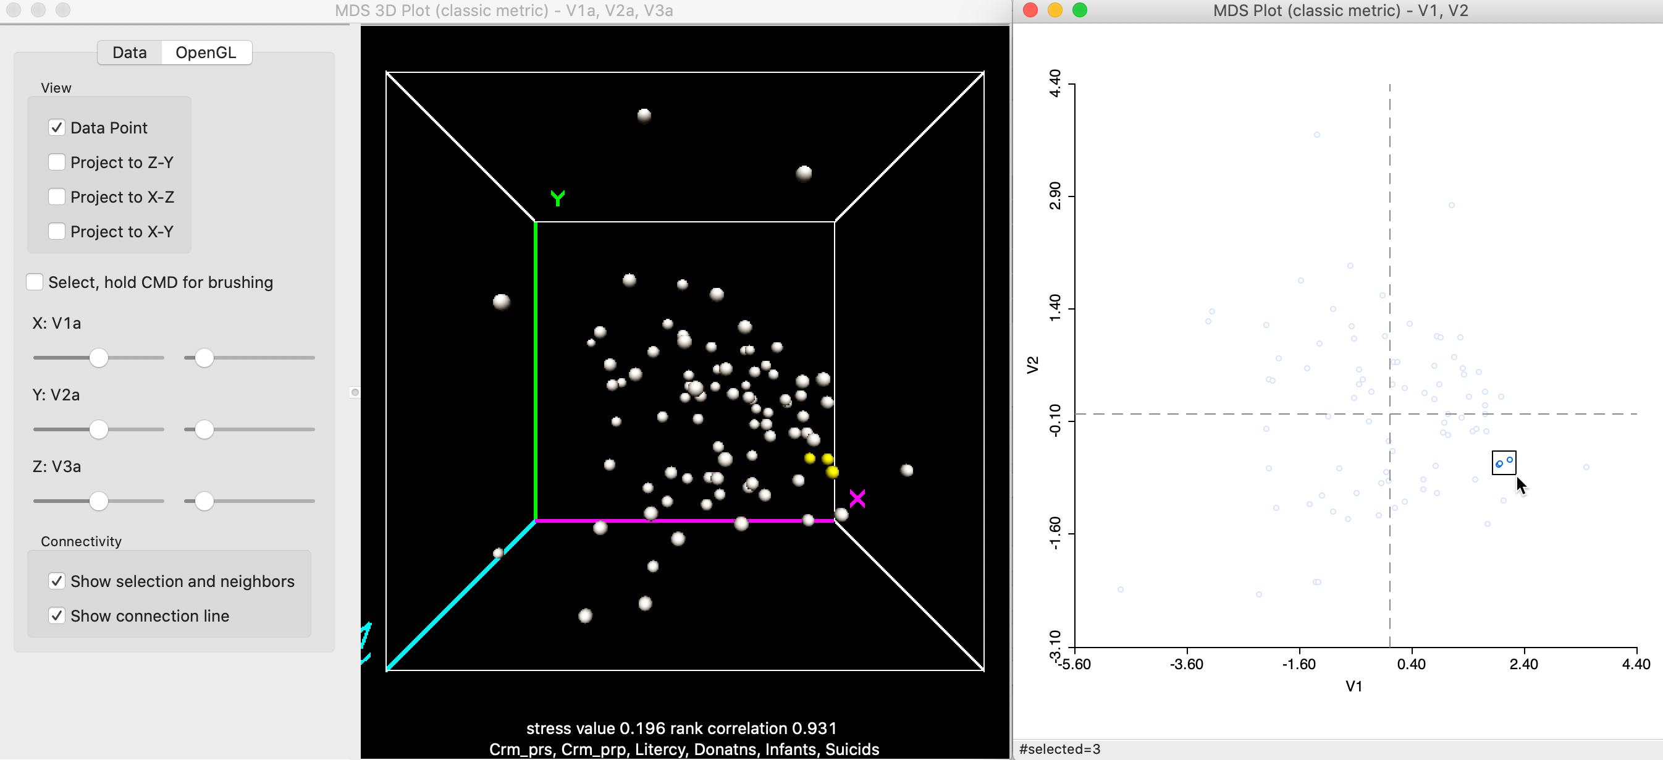
Task: Switch to the OpenGL tab
Action: pyautogui.click(x=205, y=53)
